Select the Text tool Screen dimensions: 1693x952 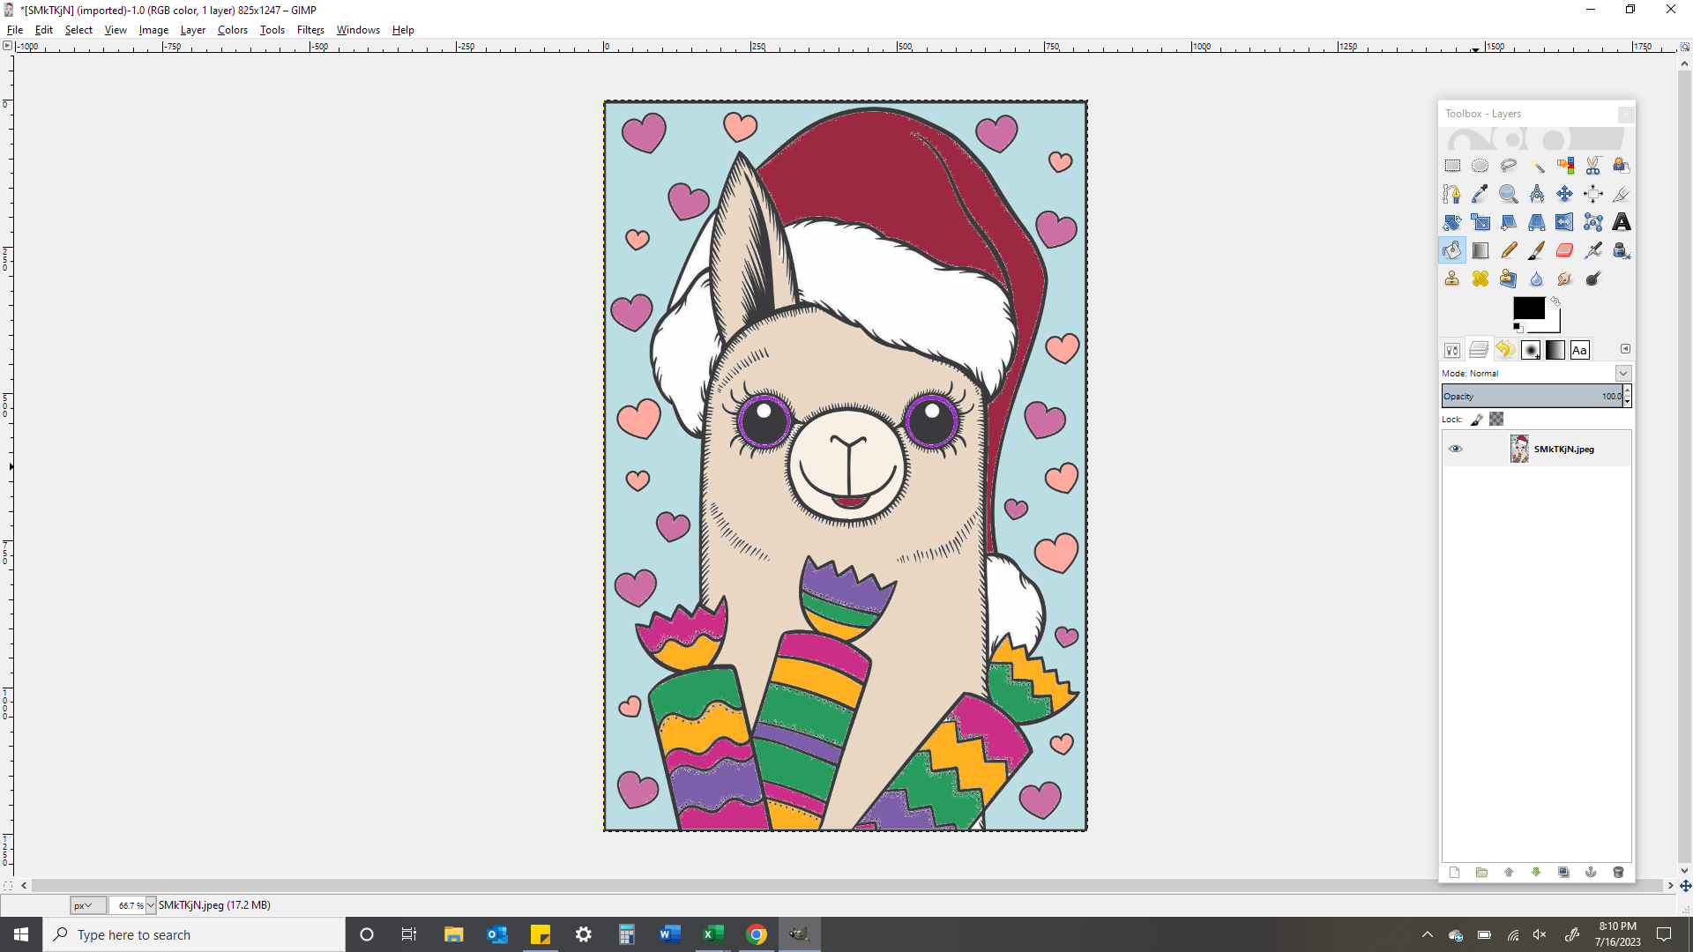pos(1622,222)
